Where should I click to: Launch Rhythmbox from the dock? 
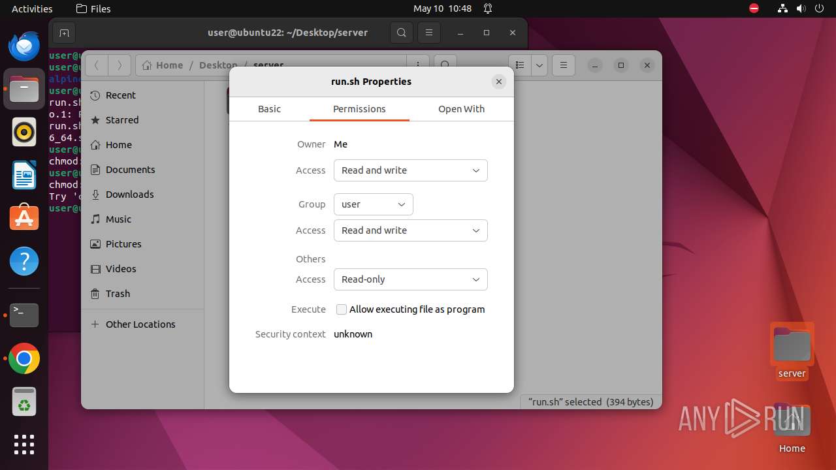24,132
